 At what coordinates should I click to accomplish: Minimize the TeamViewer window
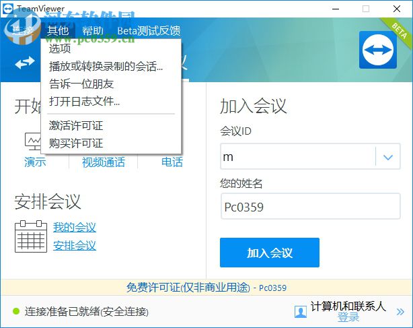336,9
